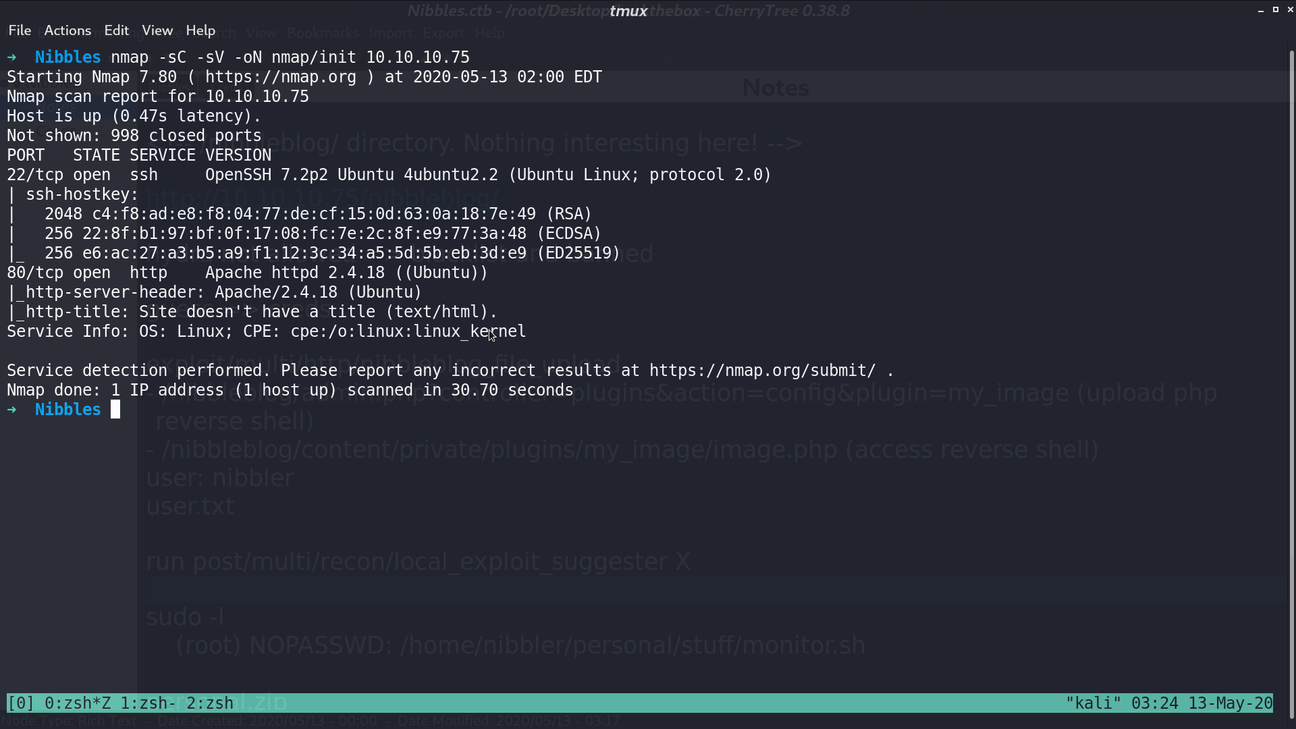Click the https://nmap.org link in output

(281, 77)
